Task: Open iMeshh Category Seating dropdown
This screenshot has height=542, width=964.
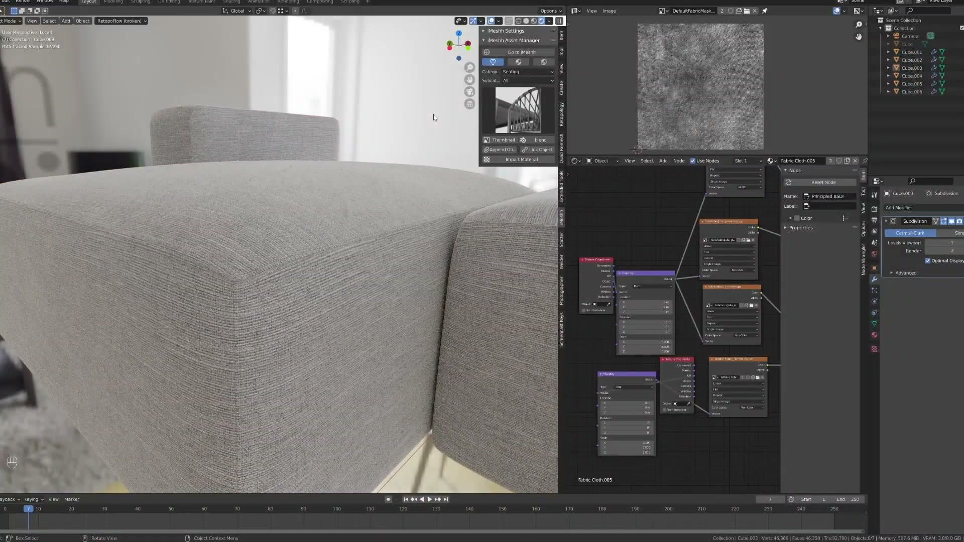Action: [x=529, y=72]
